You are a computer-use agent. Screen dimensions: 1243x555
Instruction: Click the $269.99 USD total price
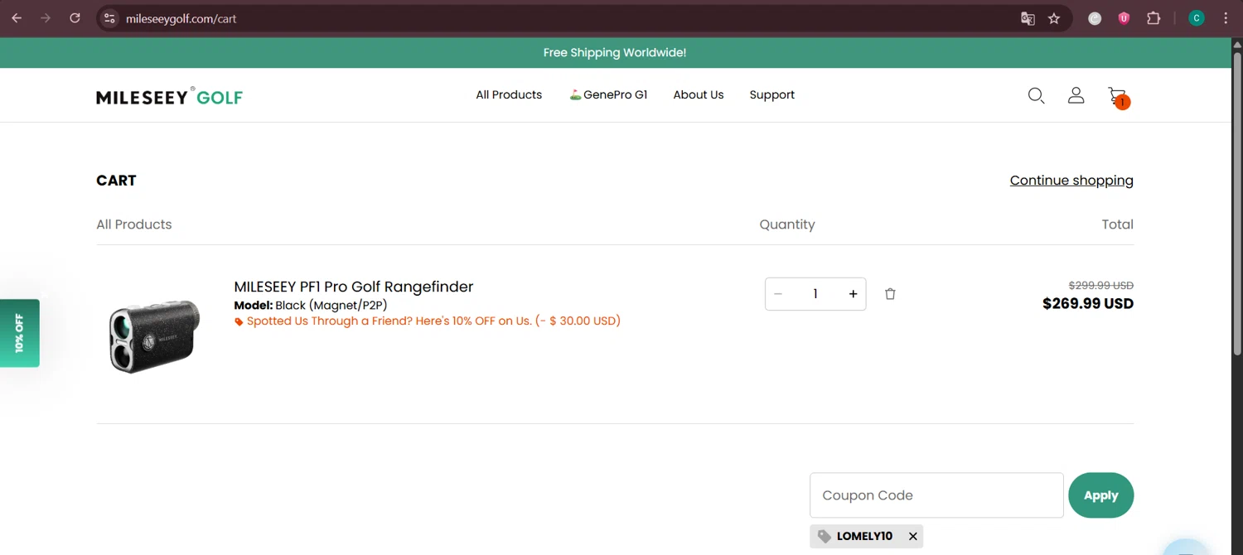1088,304
